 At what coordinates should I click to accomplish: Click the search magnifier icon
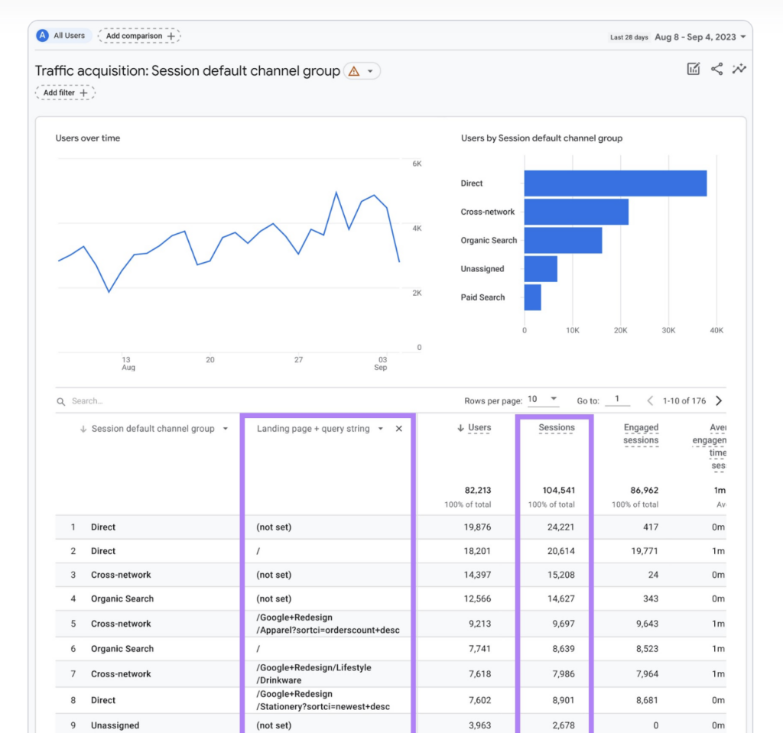pos(61,401)
